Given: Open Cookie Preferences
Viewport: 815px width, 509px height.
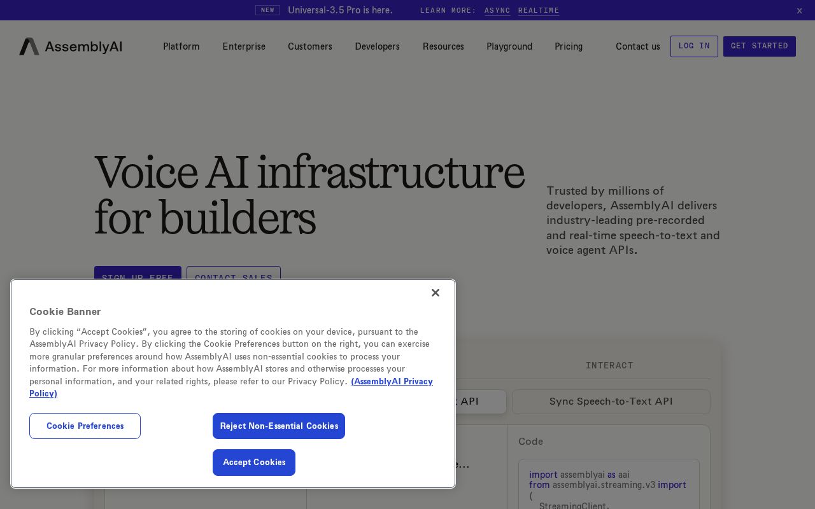Looking at the screenshot, I should (x=85, y=426).
